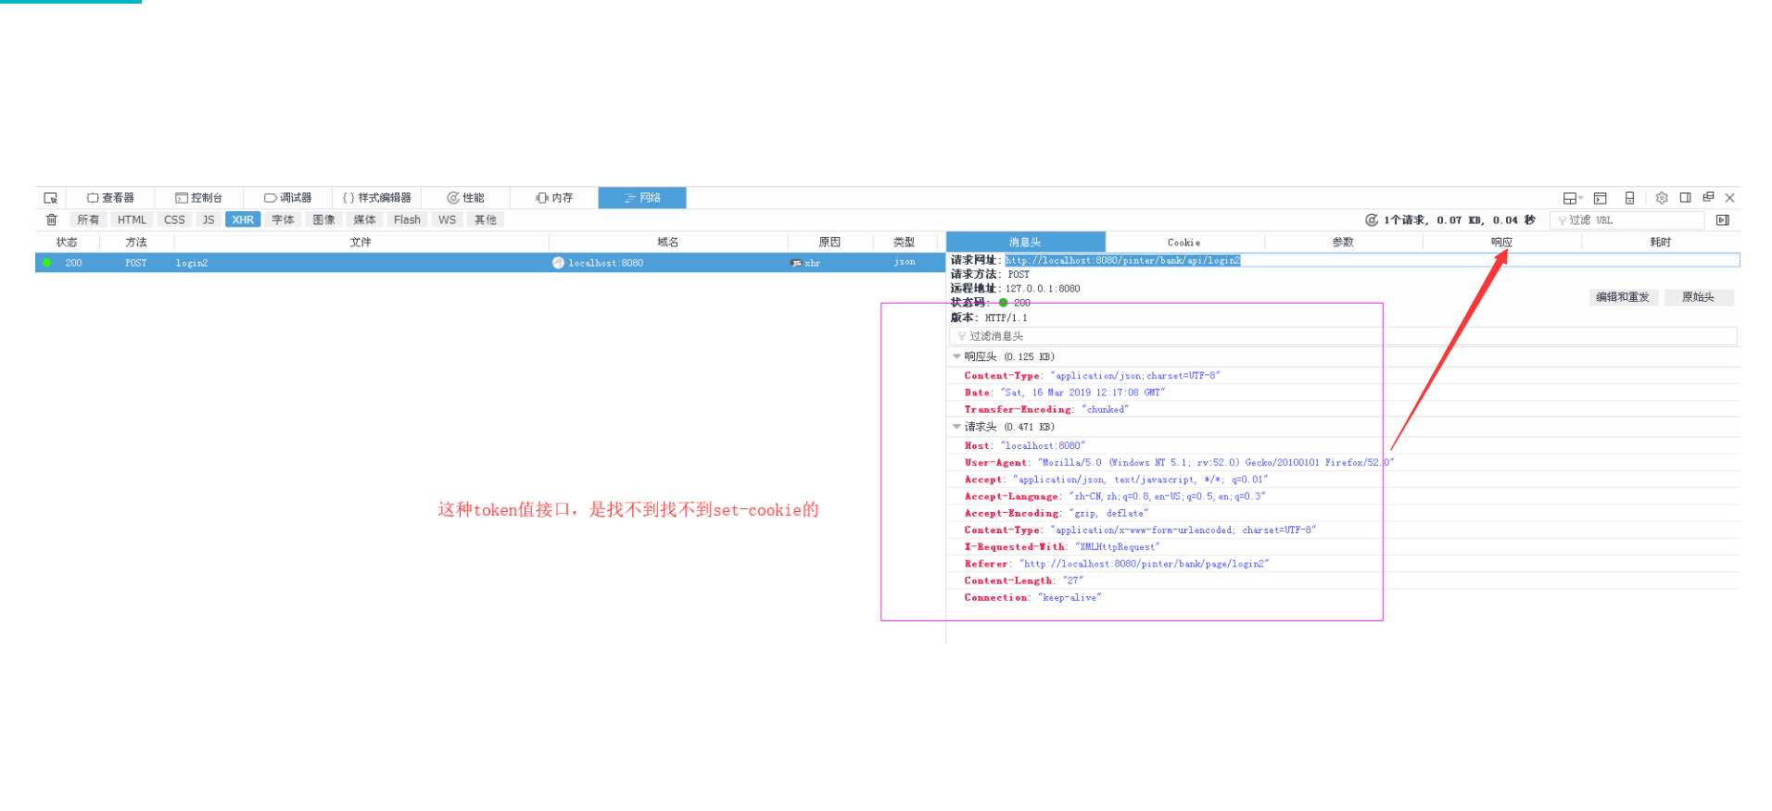This screenshot has height=811, width=1772.
Task: Open the performance analysis icon beside request summary
Action: point(1372,219)
